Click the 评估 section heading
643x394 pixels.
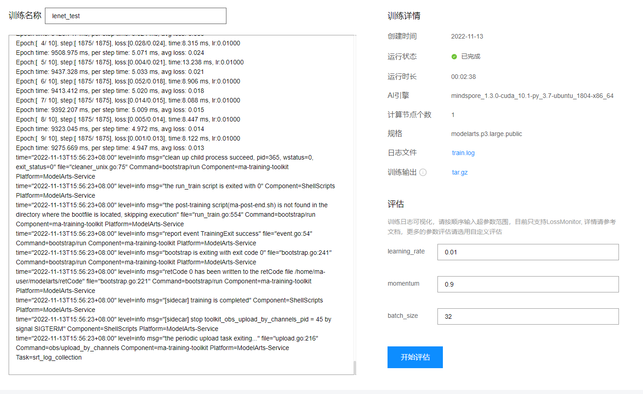tap(396, 204)
